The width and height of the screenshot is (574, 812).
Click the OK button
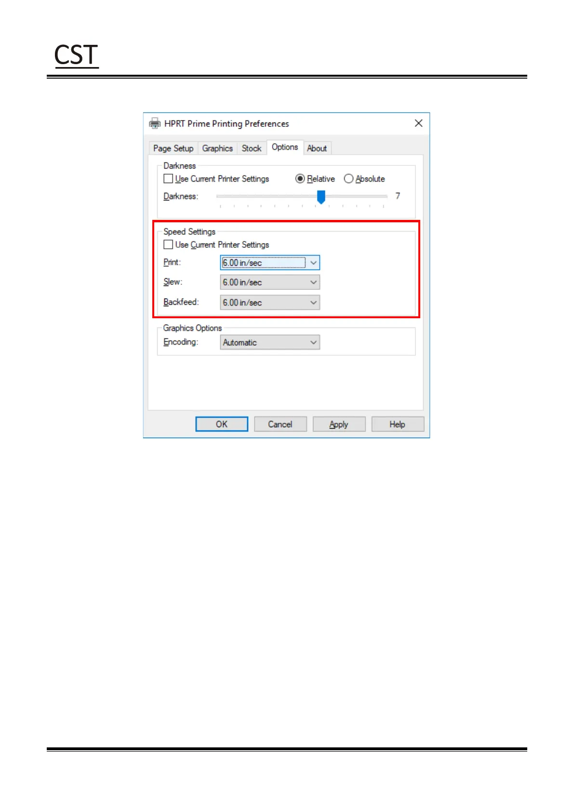(x=222, y=424)
